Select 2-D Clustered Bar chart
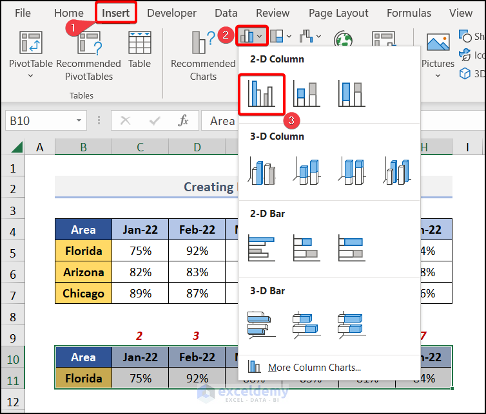This screenshot has height=414, width=486. [262, 248]
